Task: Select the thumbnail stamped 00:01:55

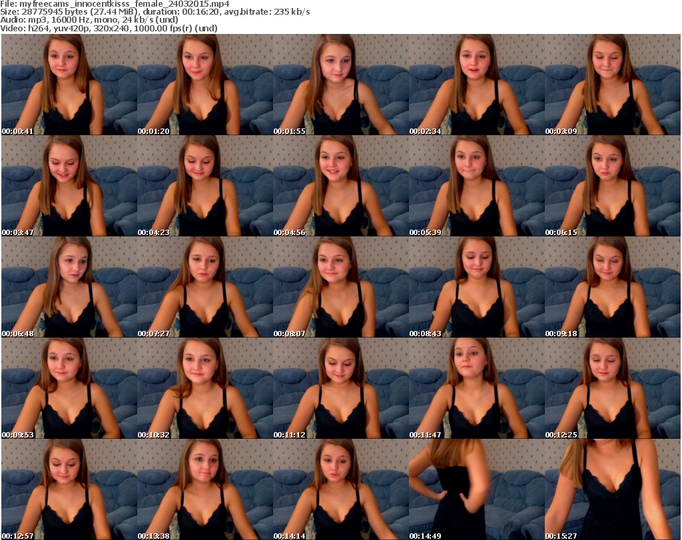Action: point(341,85)
